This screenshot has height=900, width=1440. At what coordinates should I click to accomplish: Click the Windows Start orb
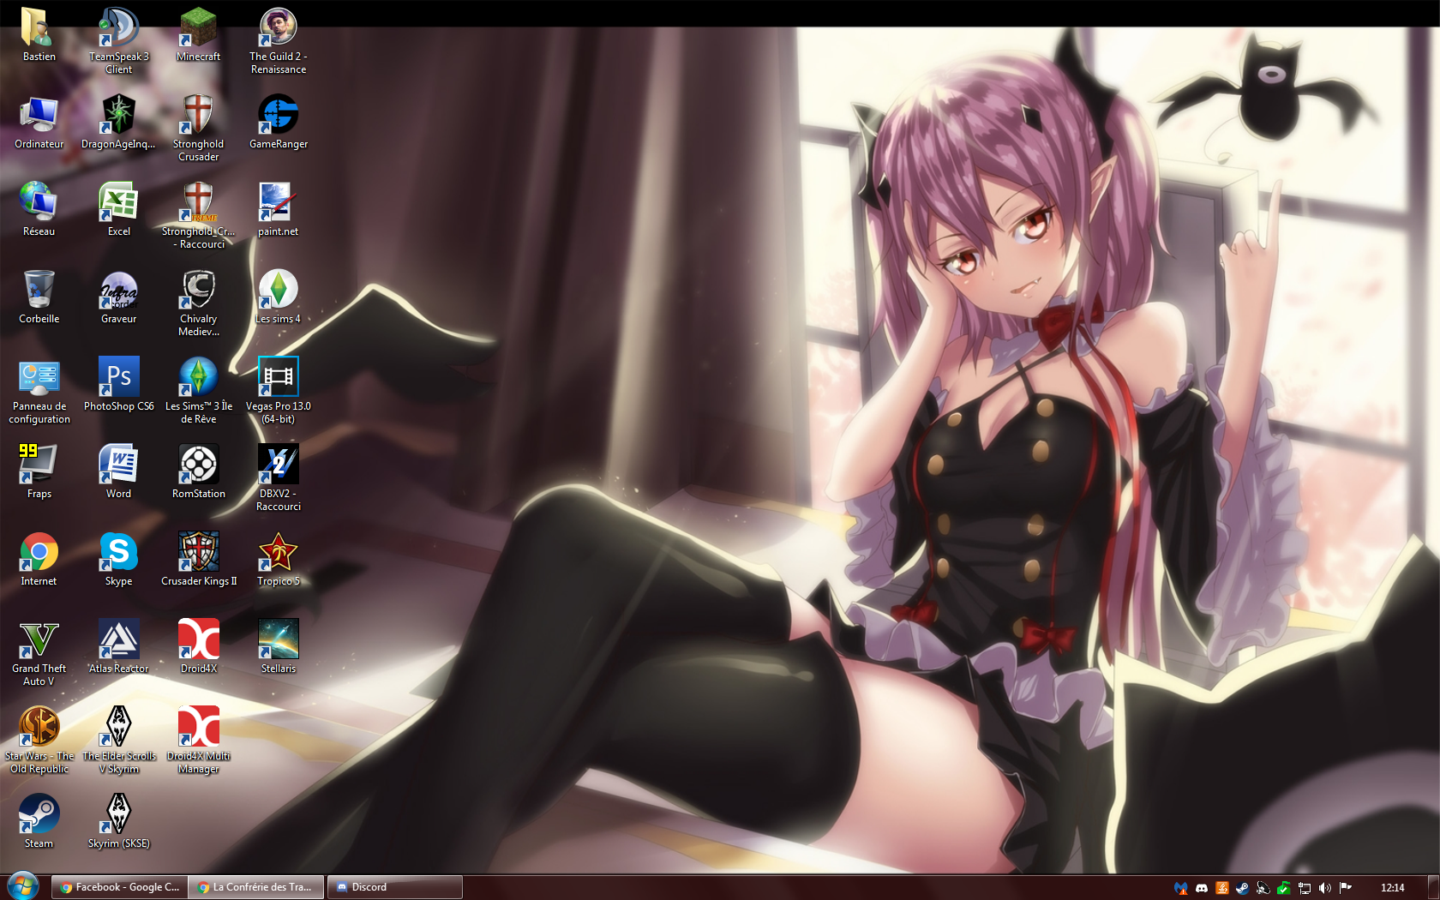[x=23, y=886]
